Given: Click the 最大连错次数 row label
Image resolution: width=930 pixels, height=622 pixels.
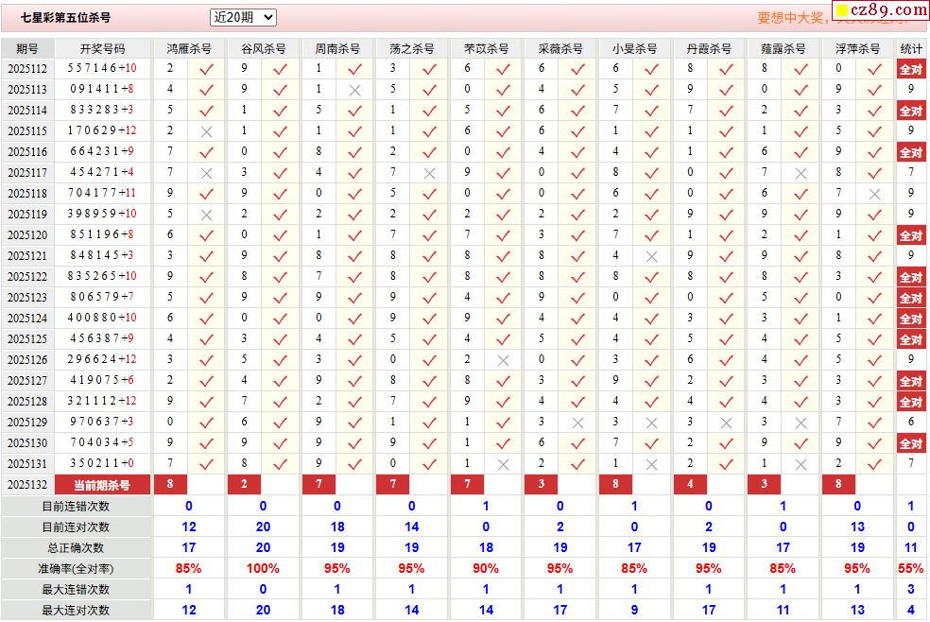Looking at the screenshot, I should pos(76,589).
